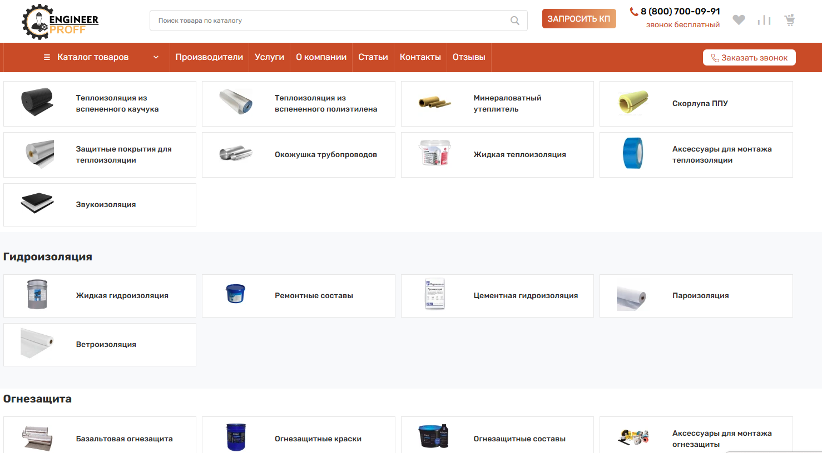The image size is (822, 453).
Task: Open the compare bars icon
Action: 764,20
